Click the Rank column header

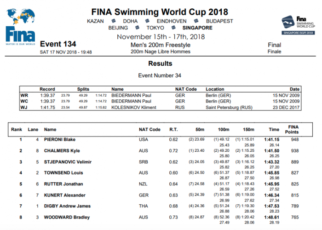(x=17, y=130)
